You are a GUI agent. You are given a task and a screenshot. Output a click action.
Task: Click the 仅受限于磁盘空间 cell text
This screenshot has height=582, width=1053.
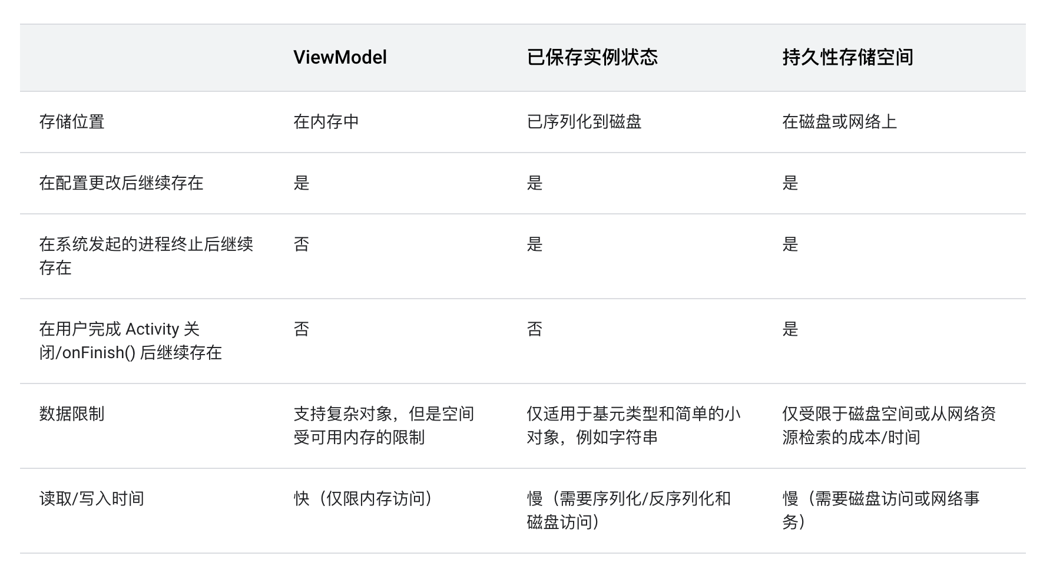pos(889,425)
